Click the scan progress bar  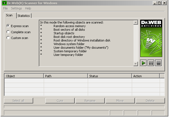(84, 106)
